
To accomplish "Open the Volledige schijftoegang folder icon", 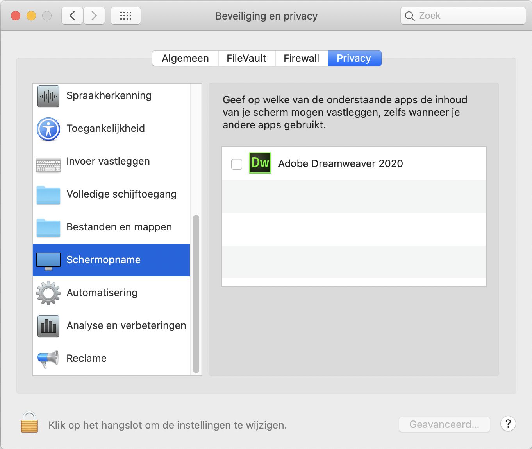I will pos(48,195).
